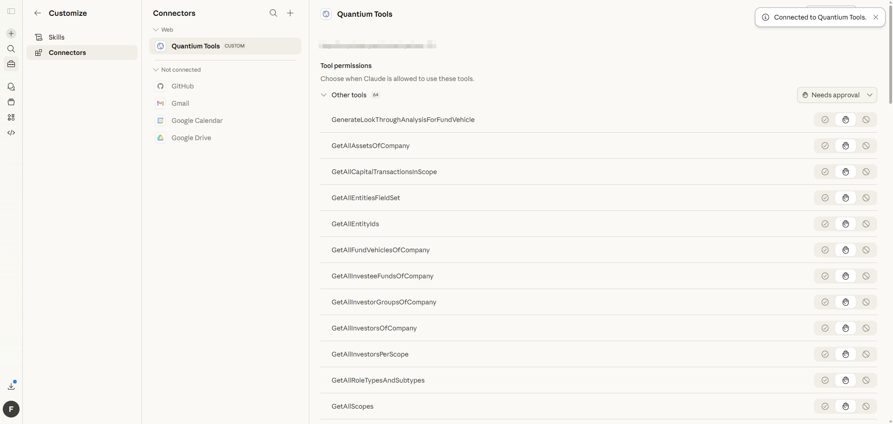Click the GitHub connector icon

point(160,86)
